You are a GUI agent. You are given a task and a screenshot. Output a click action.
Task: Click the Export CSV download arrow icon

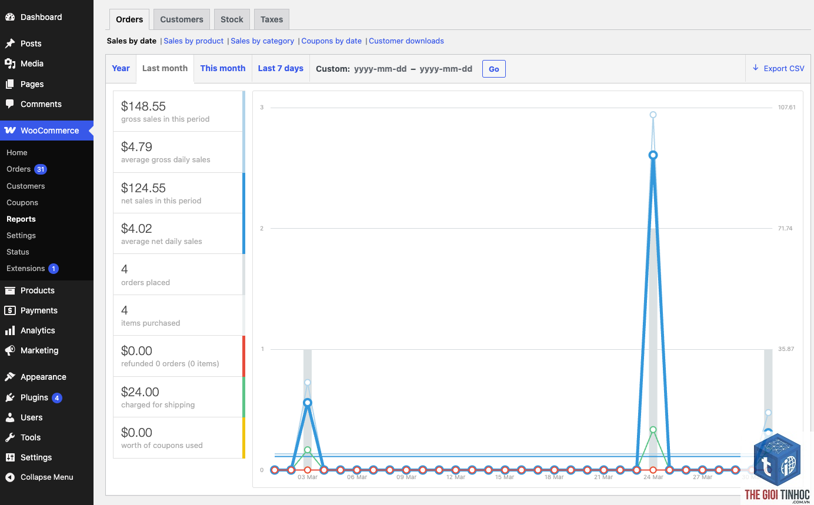(756, 68)
